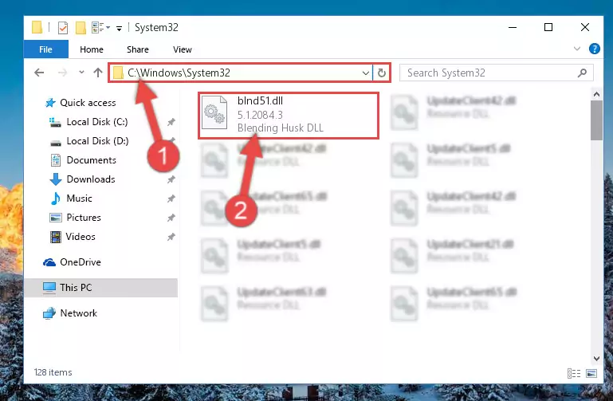The height and width of the screenshot is (401, 613).
Task: Switch to the Home ribbon tab
Action: click(x=92, y=49)
